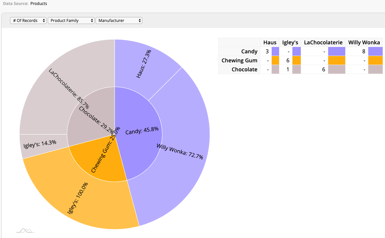Click the orange swatch in Chewing Gum Igley's cell
Image resolution: width=385 pixels, height=238 pixels.
click(297, 60)
